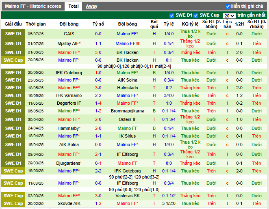The height and width of the screenshot is (209, 269).
Task: Click SWE Cup league label on 25/02/25 row
Action: click(x=13, y=203)
